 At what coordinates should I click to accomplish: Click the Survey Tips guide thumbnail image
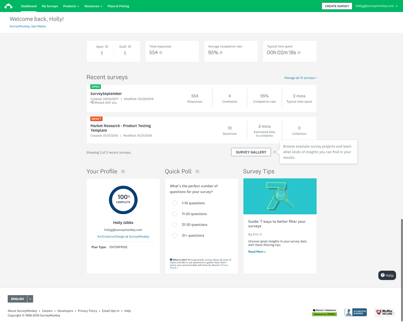(x=280, y=196)
